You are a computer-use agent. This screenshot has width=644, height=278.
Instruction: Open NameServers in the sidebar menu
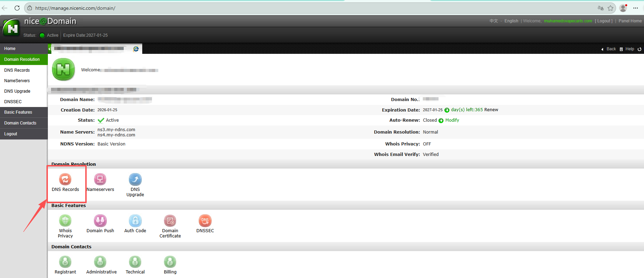pyautogui.click(x=17, y=81)
